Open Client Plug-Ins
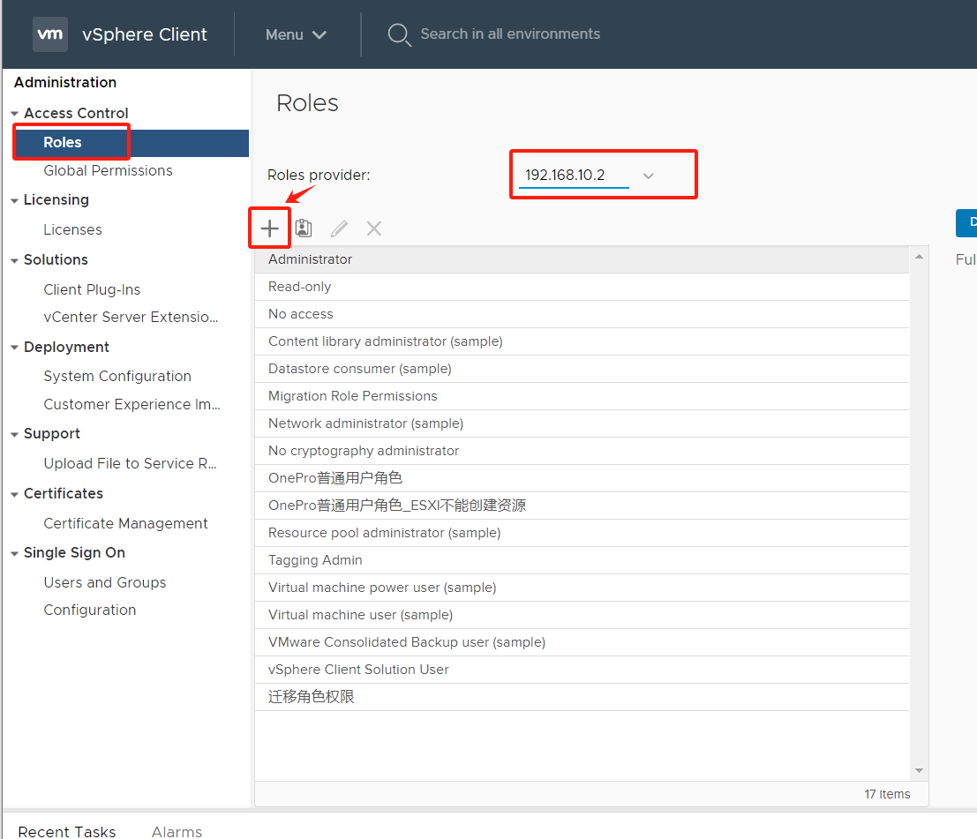Image resolution: width=977 pixels, height=839 pixels. coord(92,289)
